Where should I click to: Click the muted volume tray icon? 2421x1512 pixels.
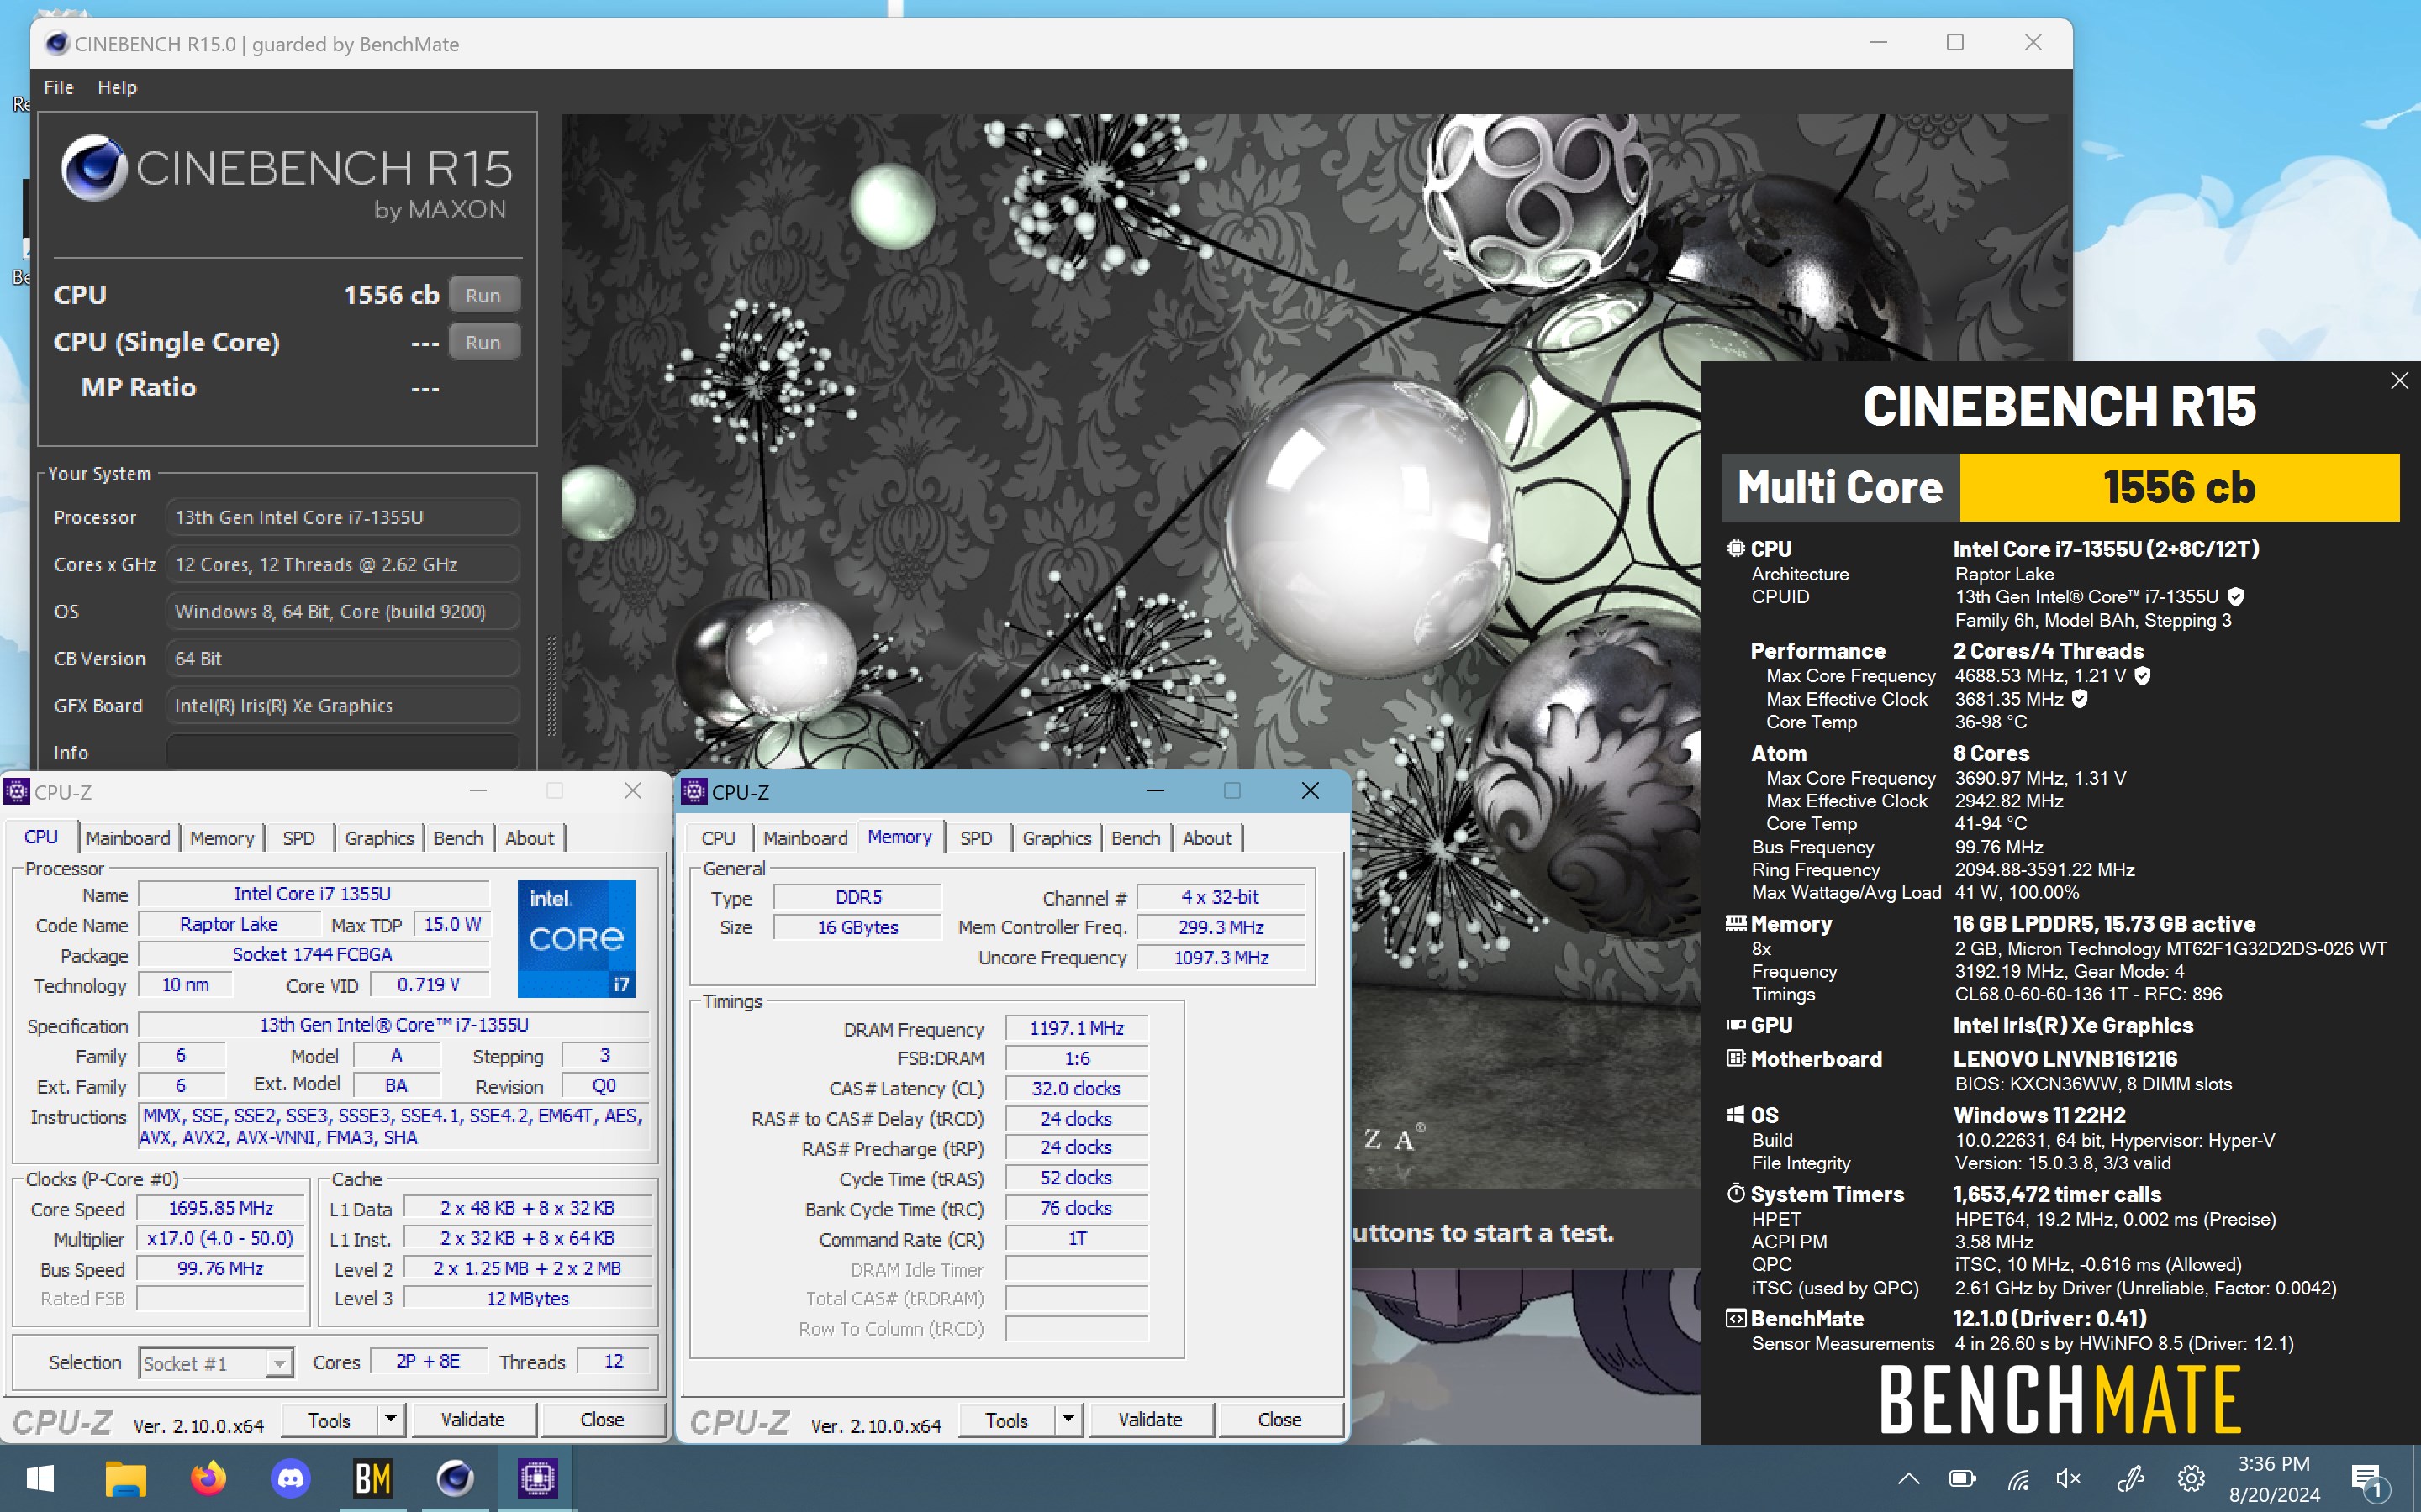(2069, 1478)
